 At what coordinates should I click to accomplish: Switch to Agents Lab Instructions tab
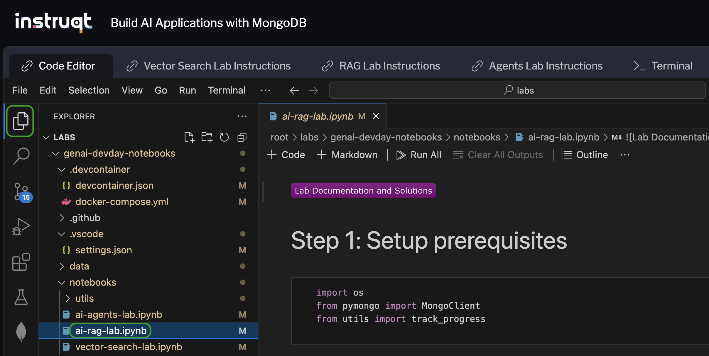537,66
